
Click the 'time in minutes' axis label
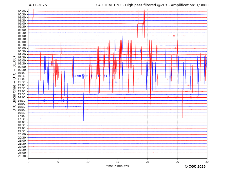tap(117, 166)
